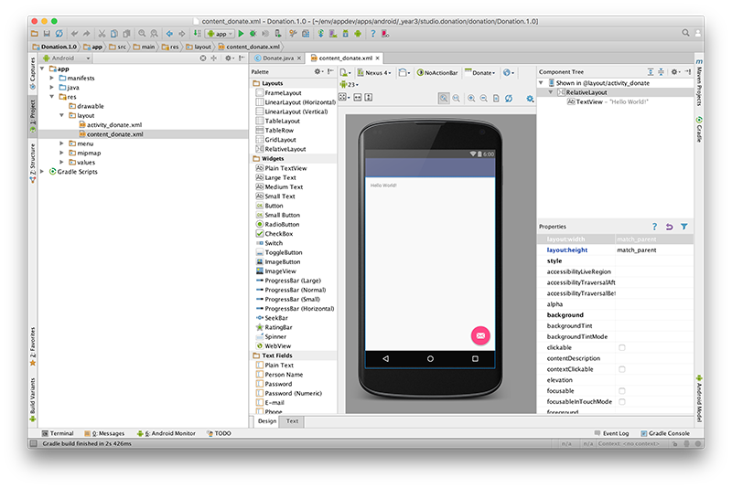This screenshot has height=488, width=732.
Task: Open the Nexus 4 device dropdown
Action: click(x=375, y=72)
